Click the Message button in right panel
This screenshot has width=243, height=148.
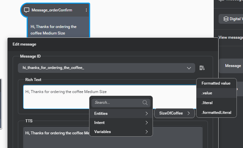pos(233,66)
